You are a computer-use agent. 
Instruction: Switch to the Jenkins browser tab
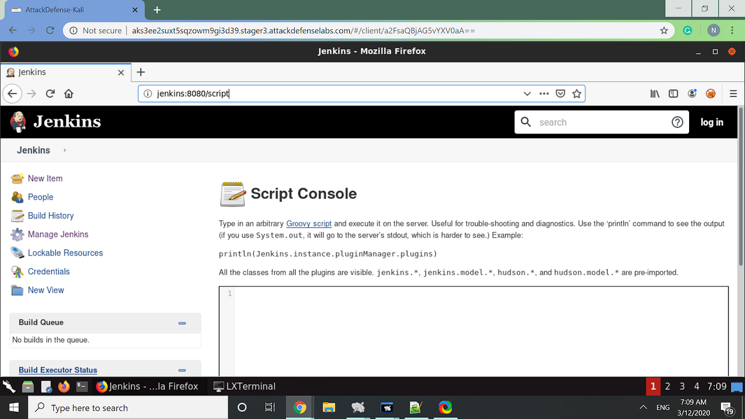pyautogui.click(x=59, y=72)
